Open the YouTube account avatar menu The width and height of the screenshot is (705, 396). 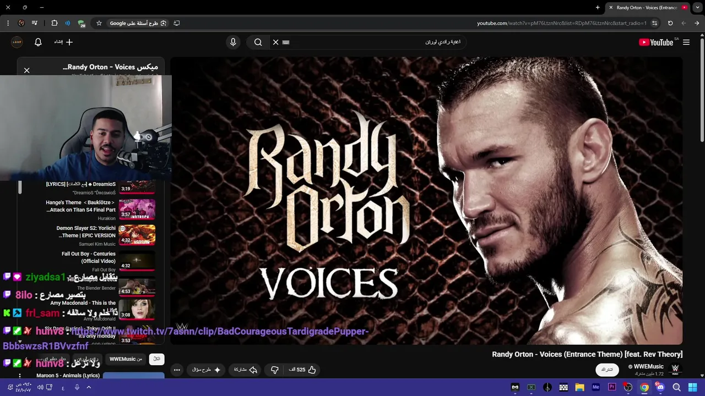pos(17,42)
